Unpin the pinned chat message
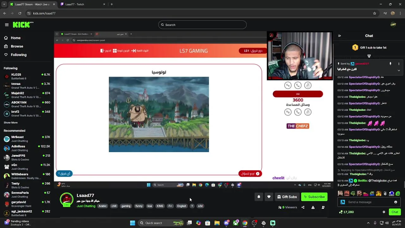The width and height of the screenshot is (405, 228). pyautogui.click(x=390, y=64)
